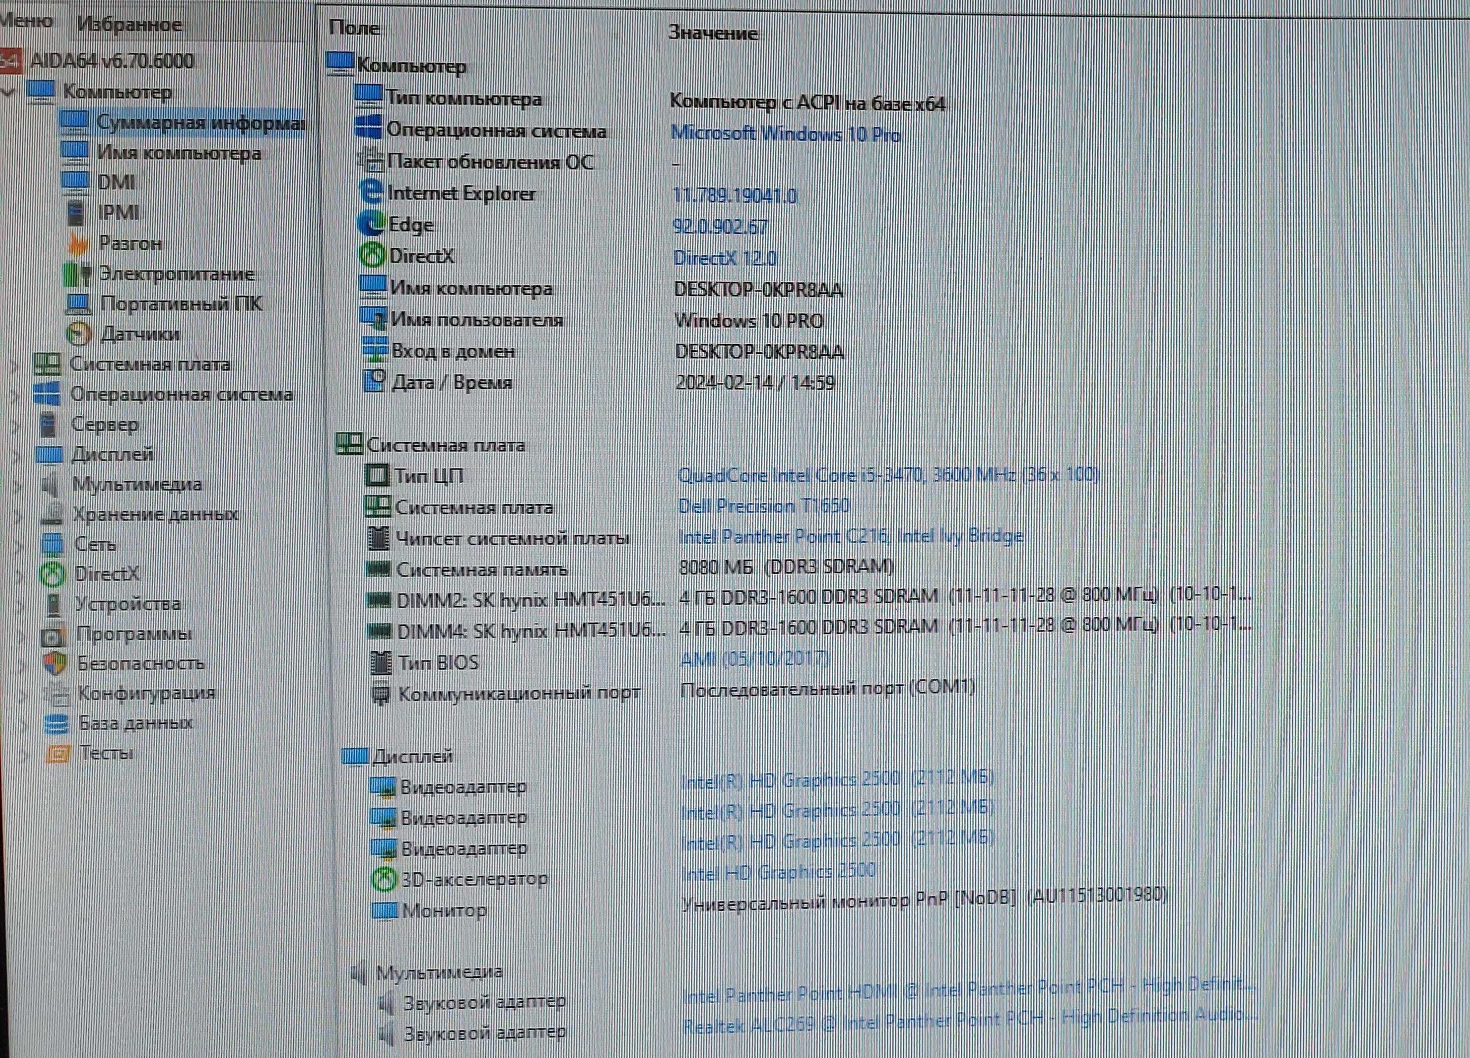Select the AIDA64 v6.70.6000 root node

pyautogui.click(x=112, y=61)
